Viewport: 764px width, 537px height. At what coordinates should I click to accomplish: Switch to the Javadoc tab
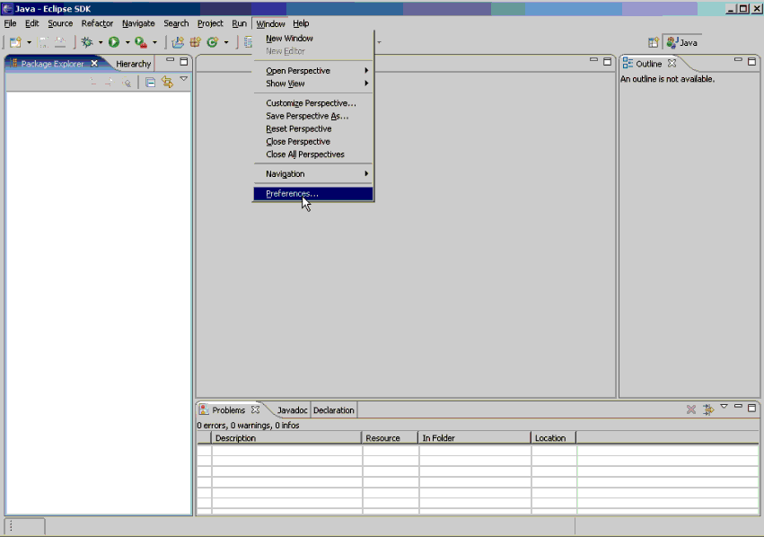point(293,410)
